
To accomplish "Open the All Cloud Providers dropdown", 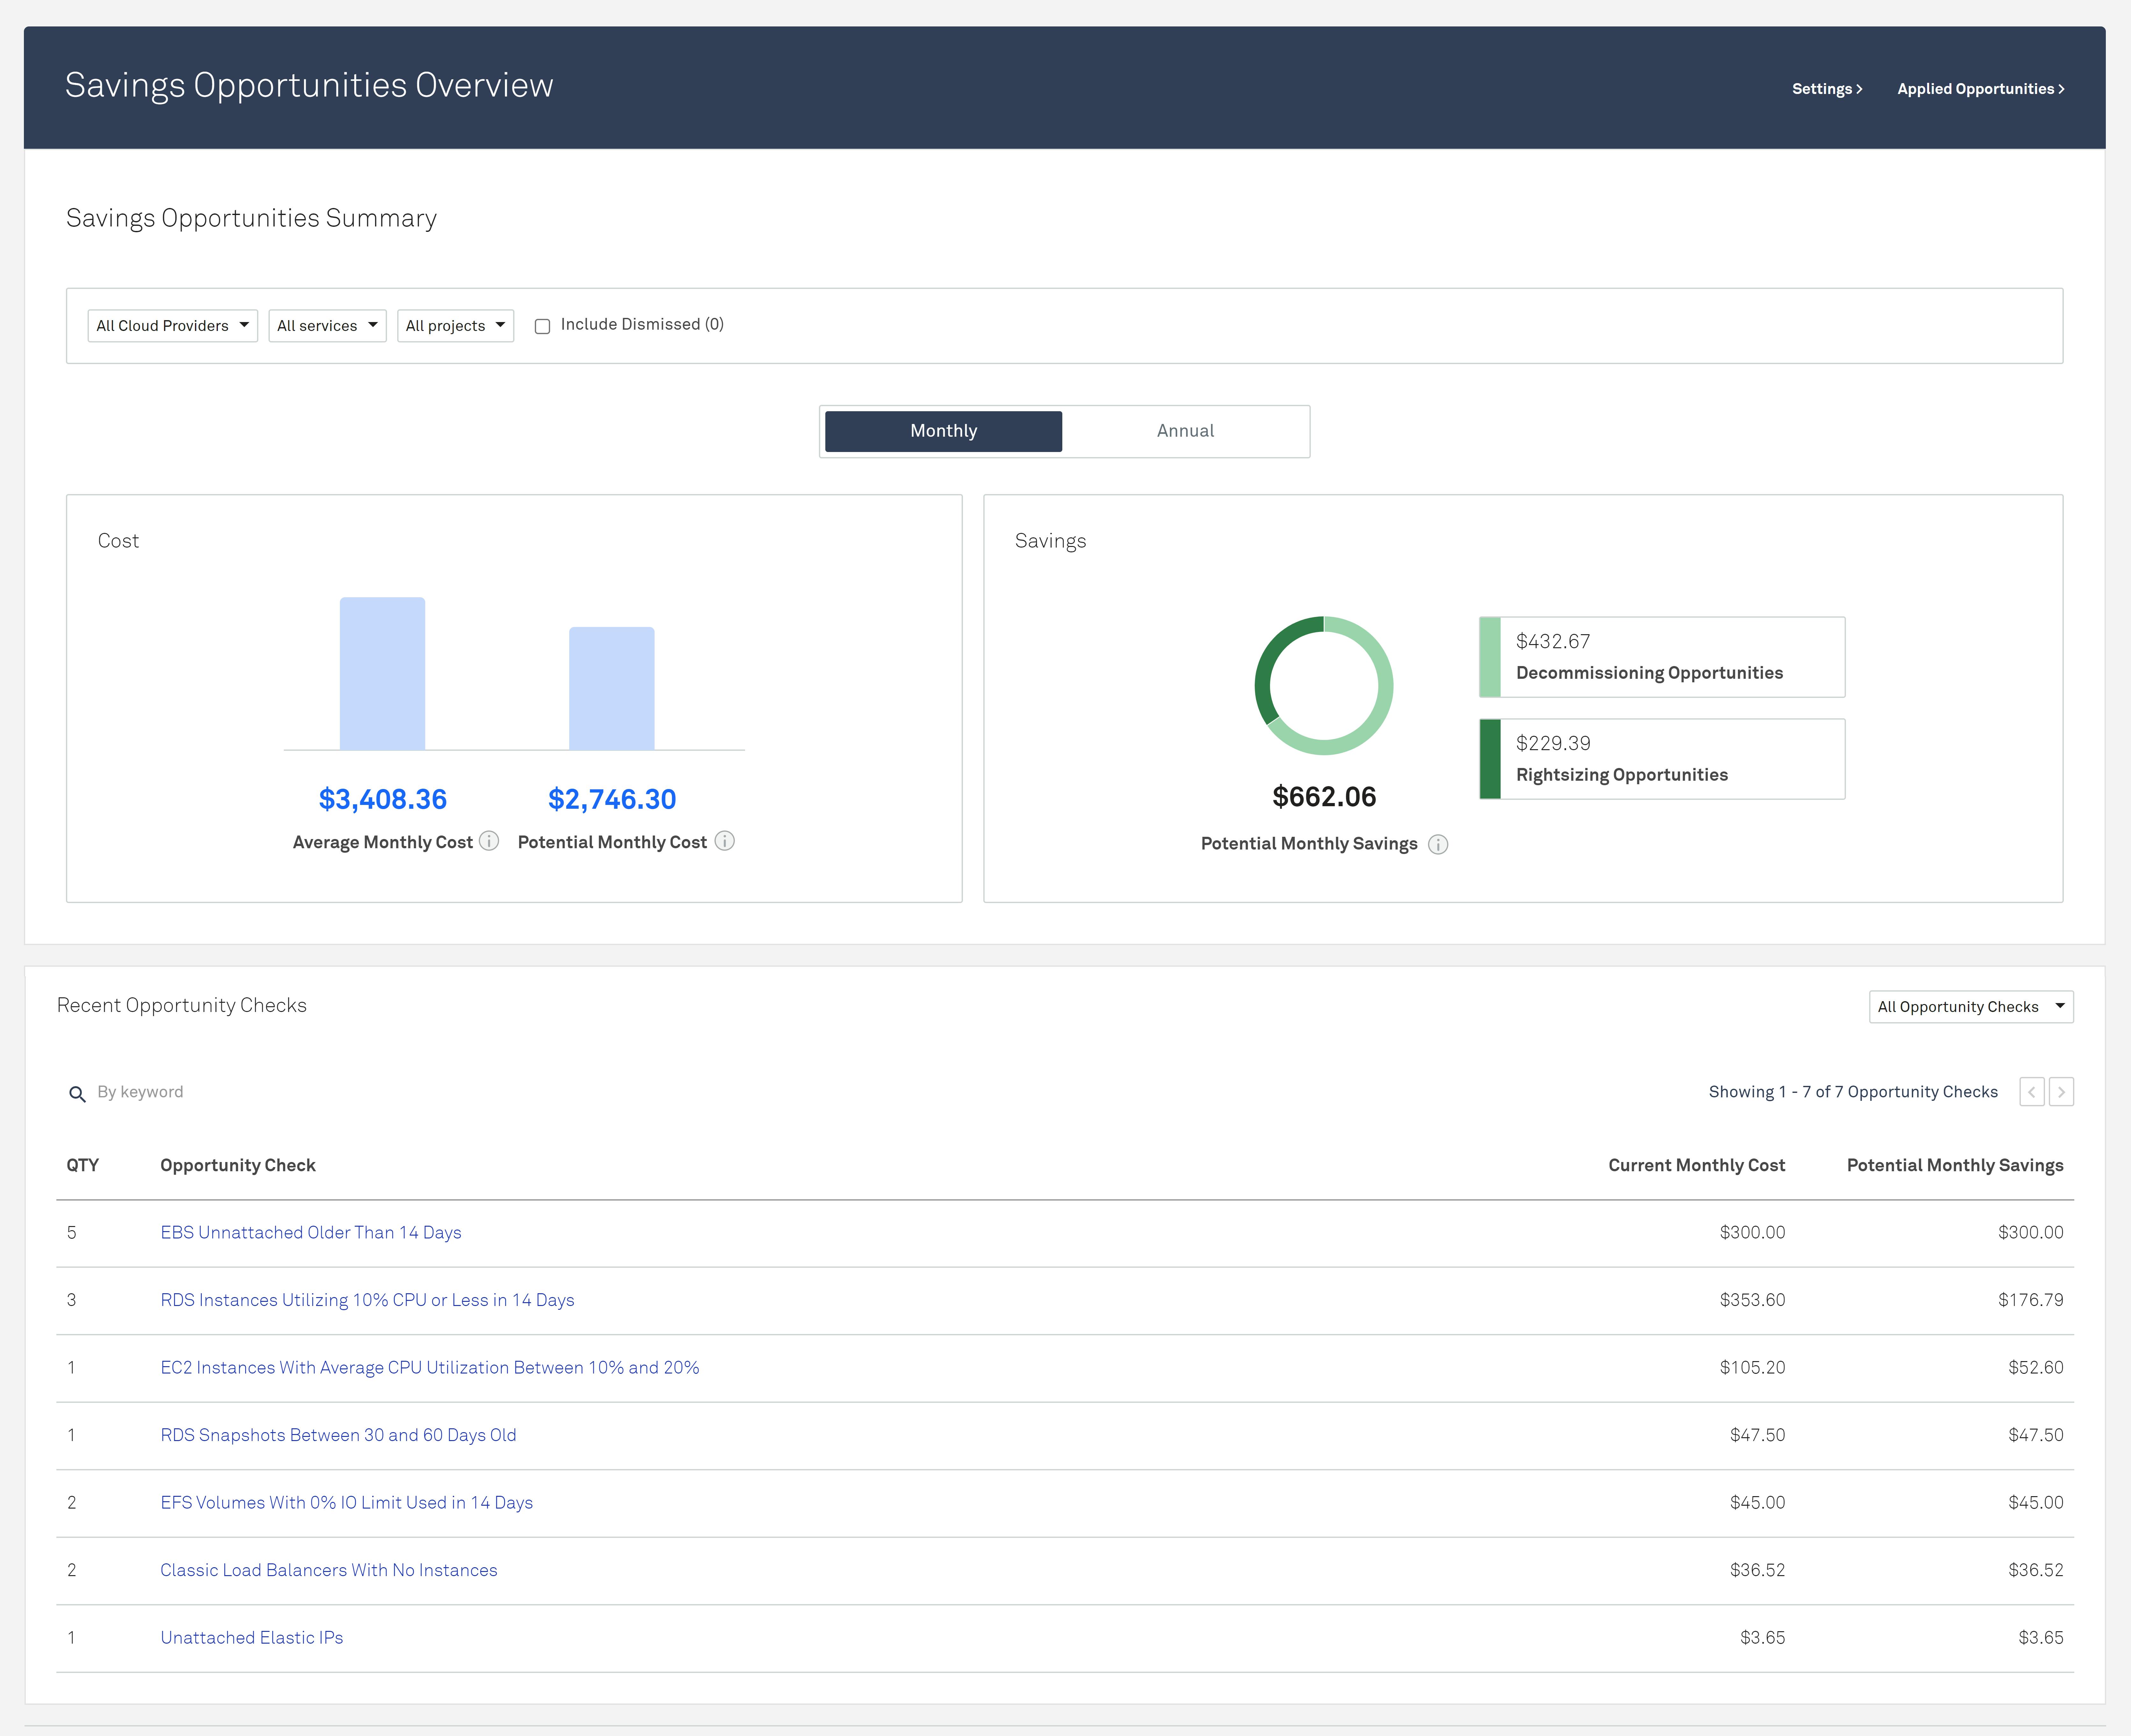I will tap(172, 326).
